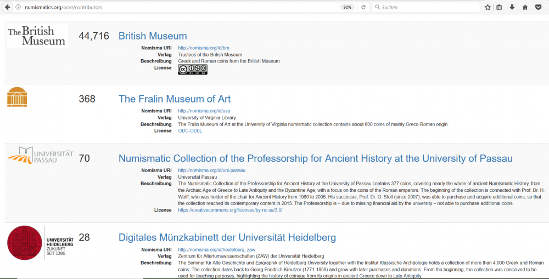The image size is (549, 279).
Task: Click the address bar URL
Action: [64, 7]
